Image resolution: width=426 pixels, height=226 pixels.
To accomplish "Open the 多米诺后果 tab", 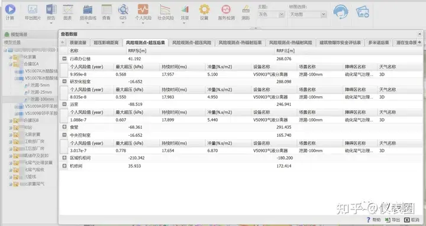I will 379,42.
